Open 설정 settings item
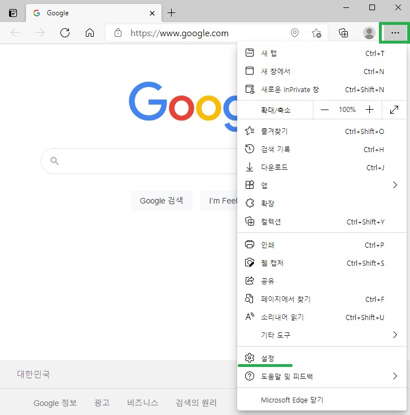410x415 pixels. [322, 358]
